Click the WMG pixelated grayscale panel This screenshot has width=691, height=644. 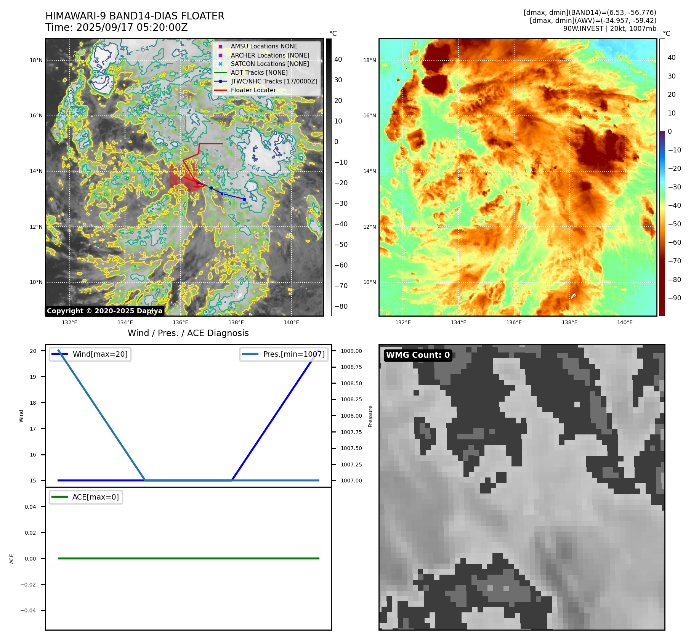click(x=522, y=487)
